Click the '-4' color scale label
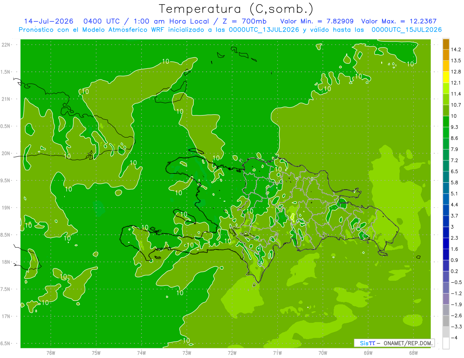 pyautogui.click(x=454, y=338)
